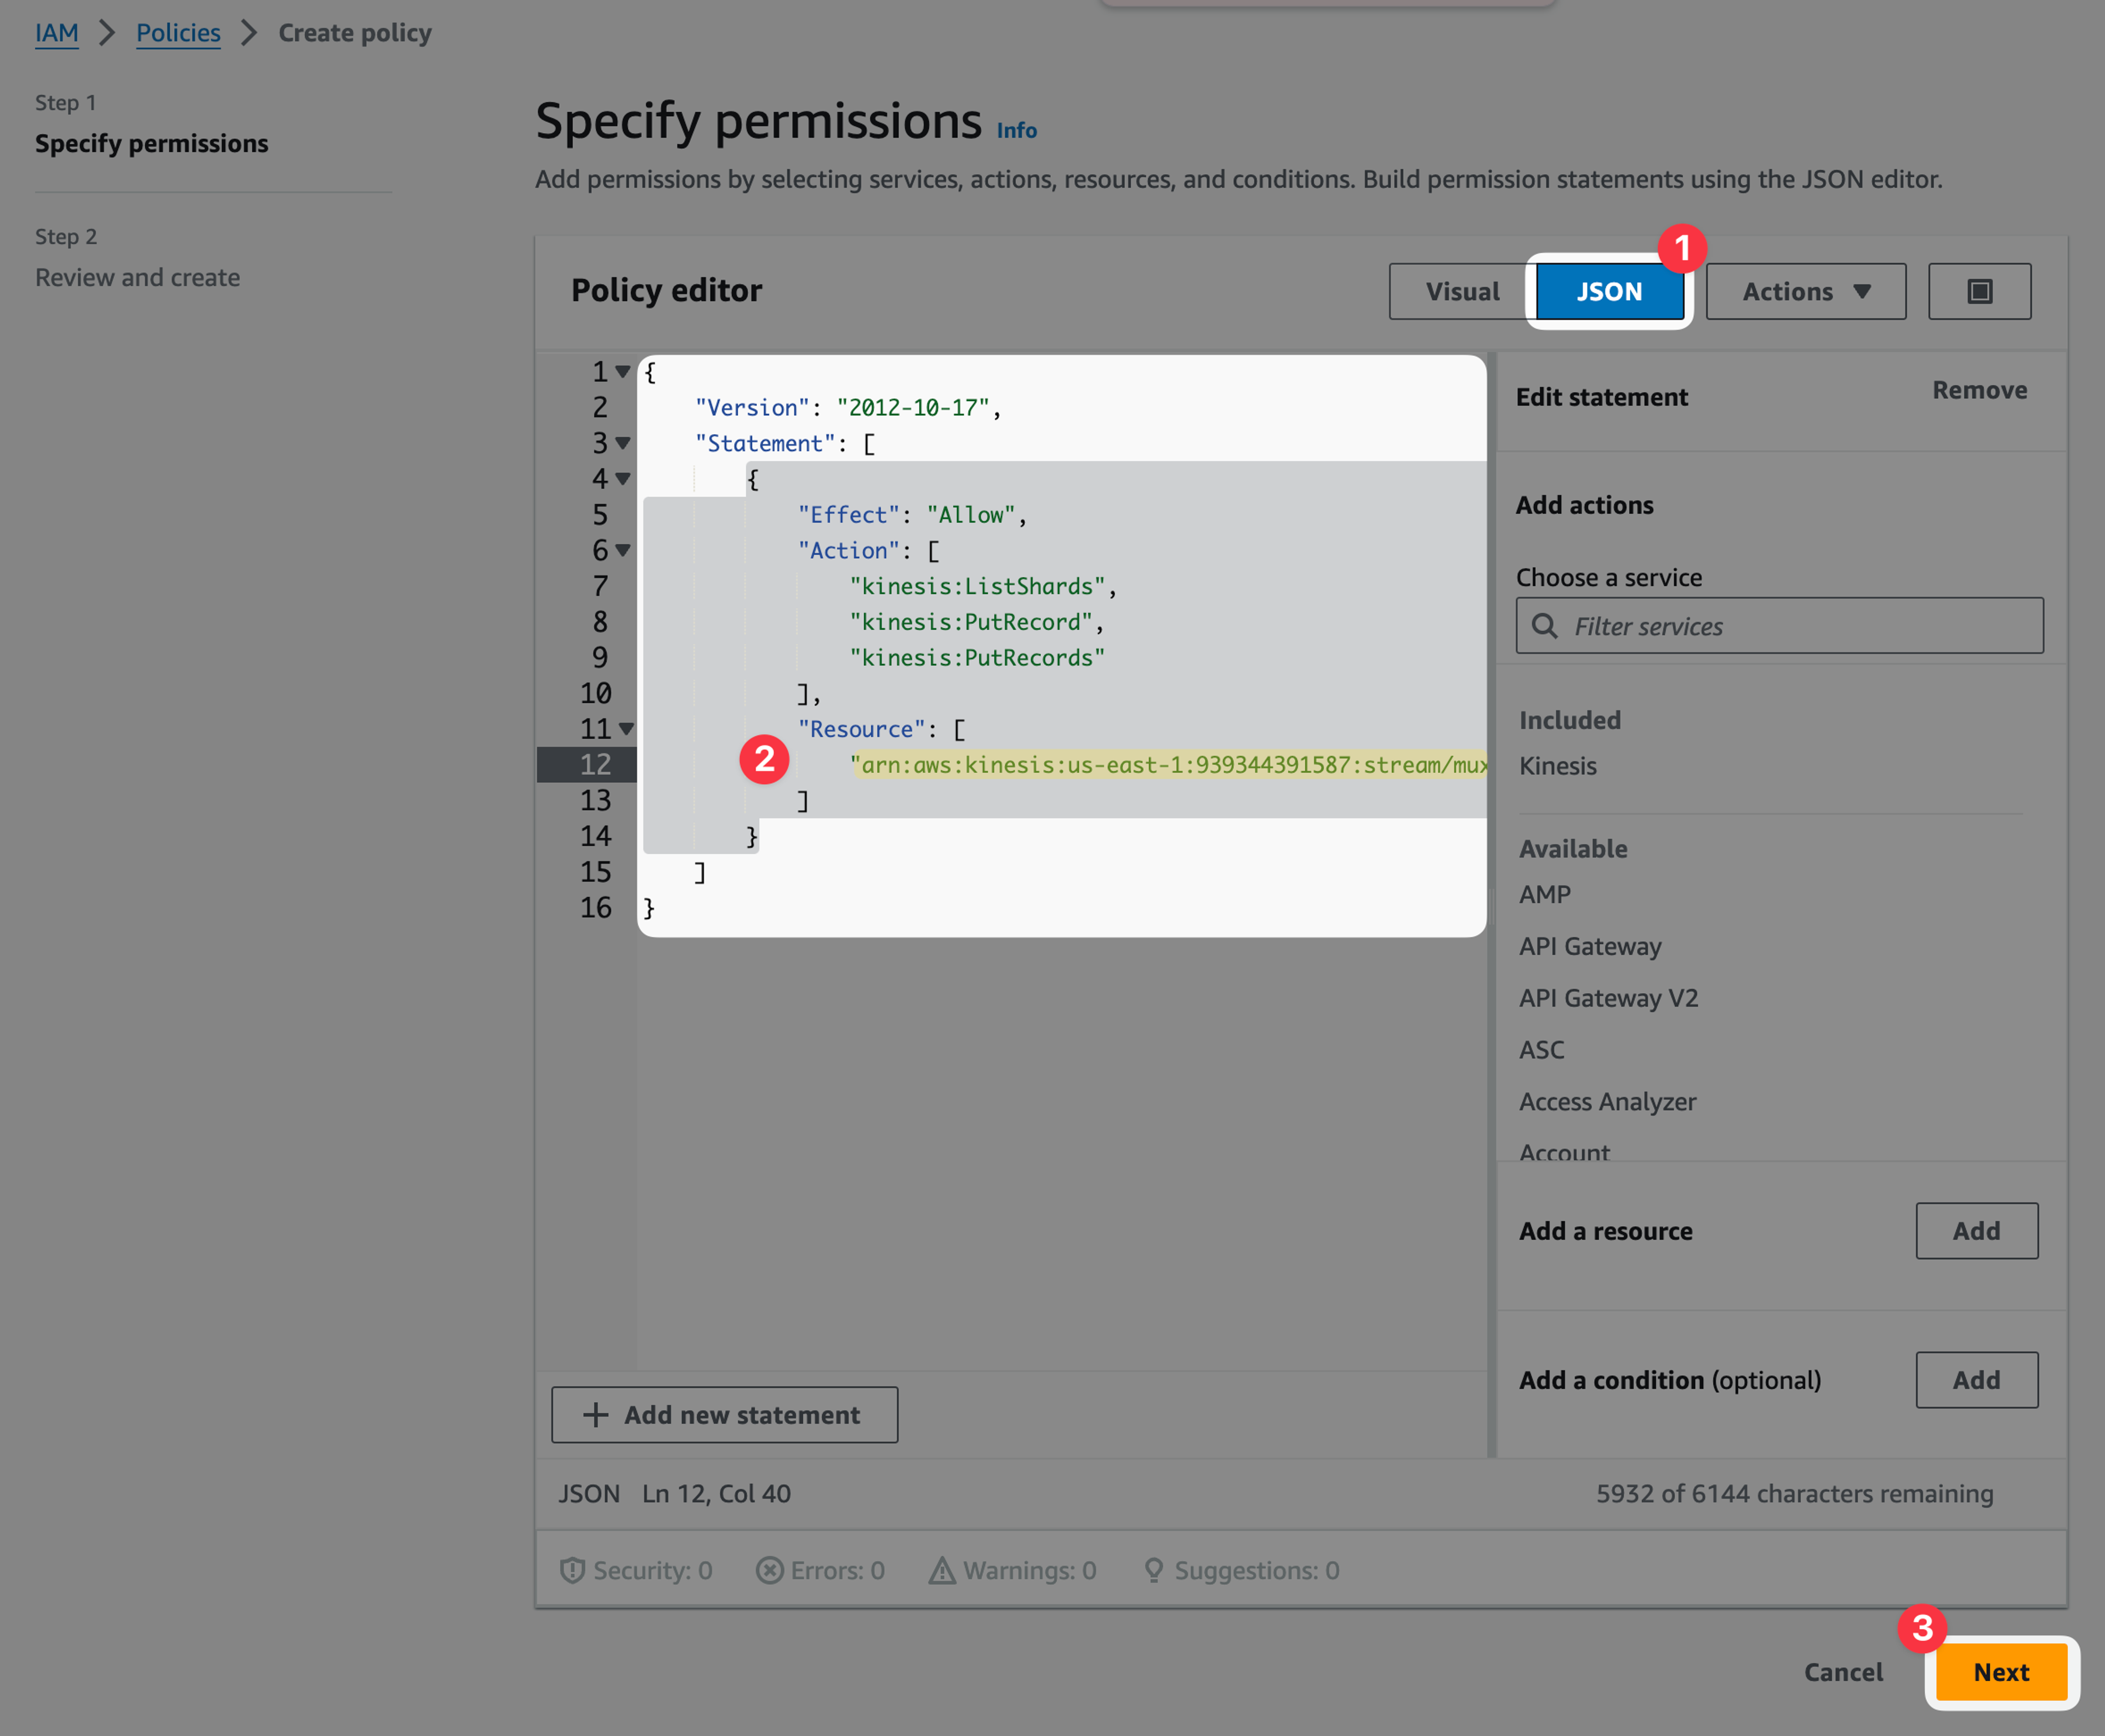The width and height of the screenshot is (2105, 1736).
Task: Click the Warnings triangle status icon
Action: click(942, 1570)
